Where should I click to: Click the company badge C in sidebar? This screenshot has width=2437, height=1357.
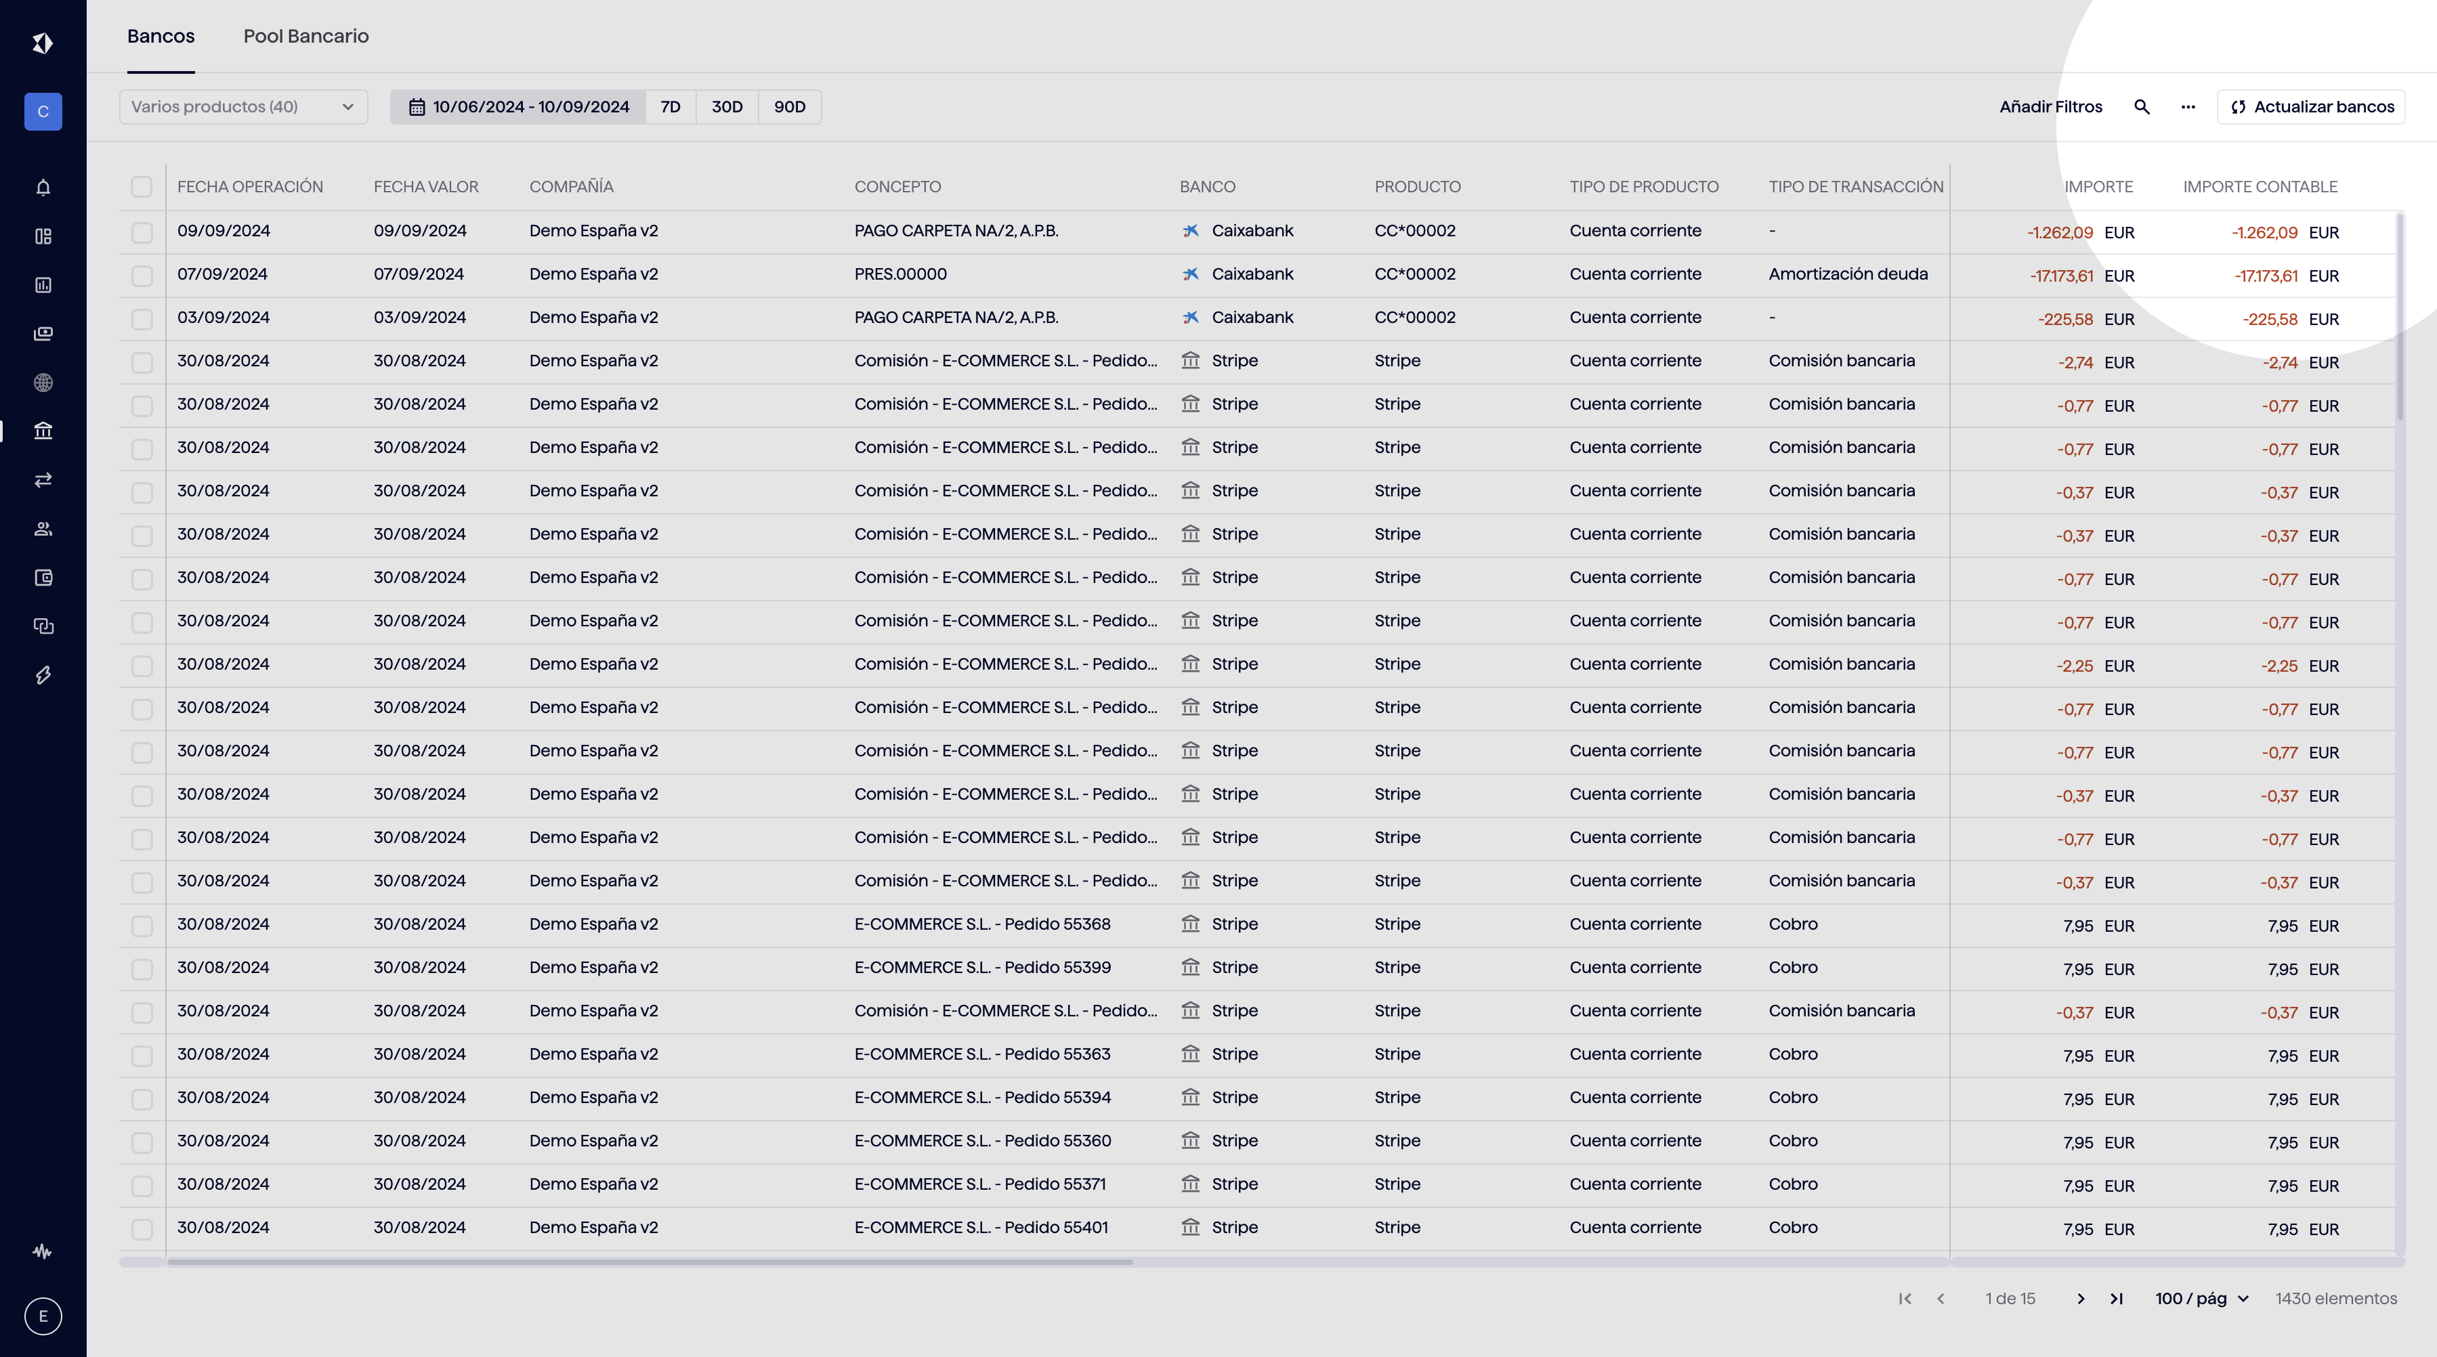coord(43,112)
